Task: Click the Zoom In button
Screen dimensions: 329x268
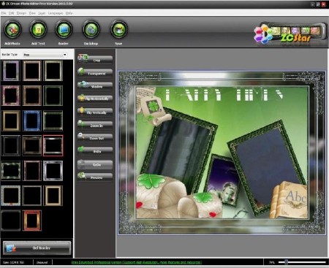Action: tap(95, 125)
